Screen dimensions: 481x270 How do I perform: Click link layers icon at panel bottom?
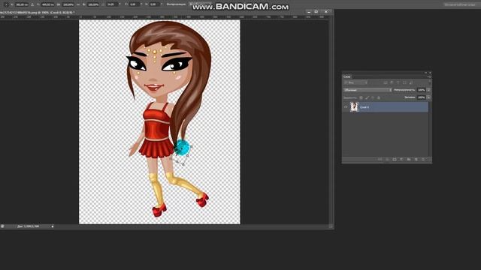(x=380, y=160)
